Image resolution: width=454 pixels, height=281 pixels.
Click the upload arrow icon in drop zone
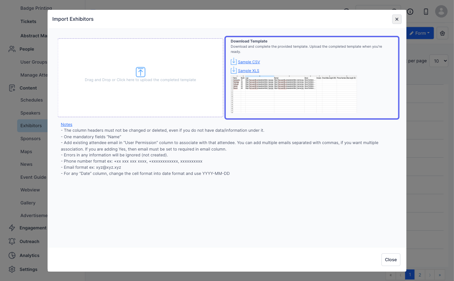pyautogui.click(x=140, y=72)
